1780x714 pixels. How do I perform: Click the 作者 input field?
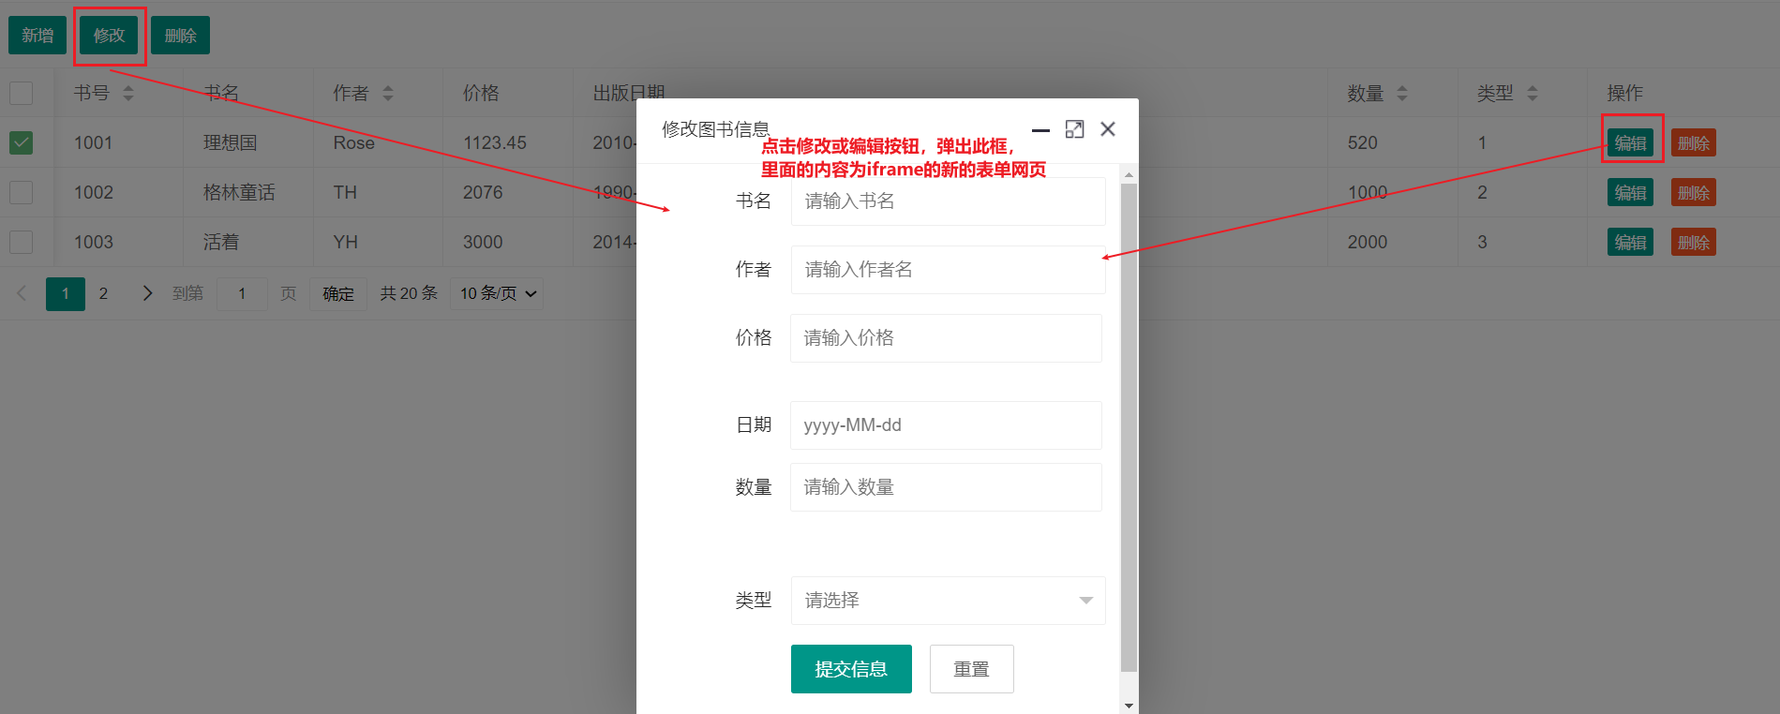[x=949, y=270]
